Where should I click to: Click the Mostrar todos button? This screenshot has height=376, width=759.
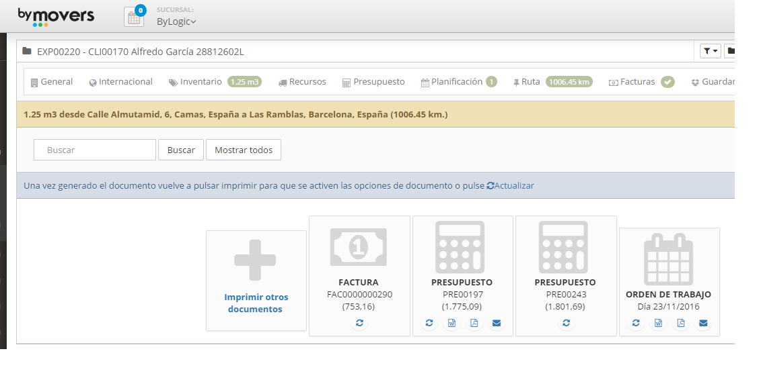244,150
